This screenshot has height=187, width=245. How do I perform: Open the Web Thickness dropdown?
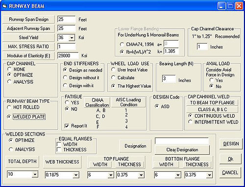click(x=76, y=175)
